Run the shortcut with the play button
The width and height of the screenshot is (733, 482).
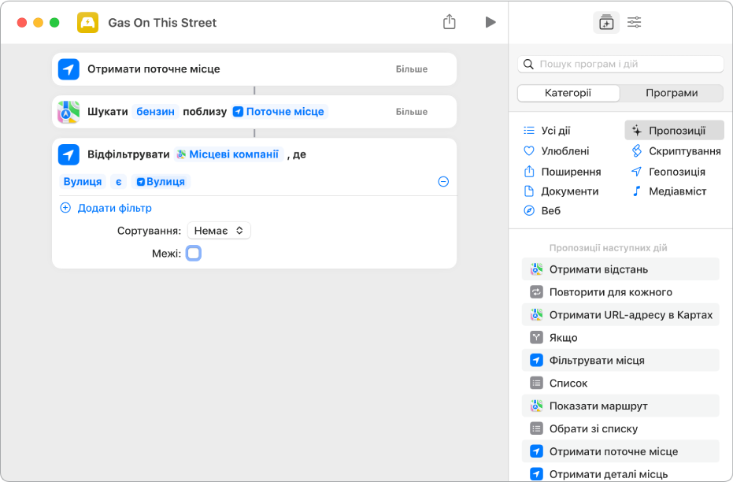click(x=491, y=22)
